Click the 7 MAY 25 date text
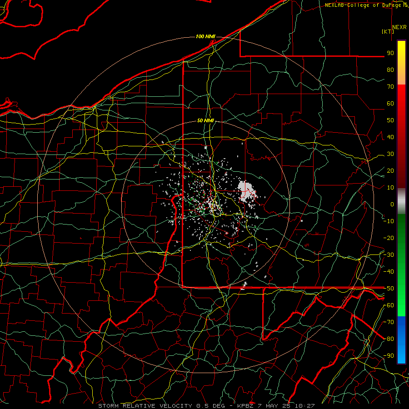 click(x=274, y=406)
